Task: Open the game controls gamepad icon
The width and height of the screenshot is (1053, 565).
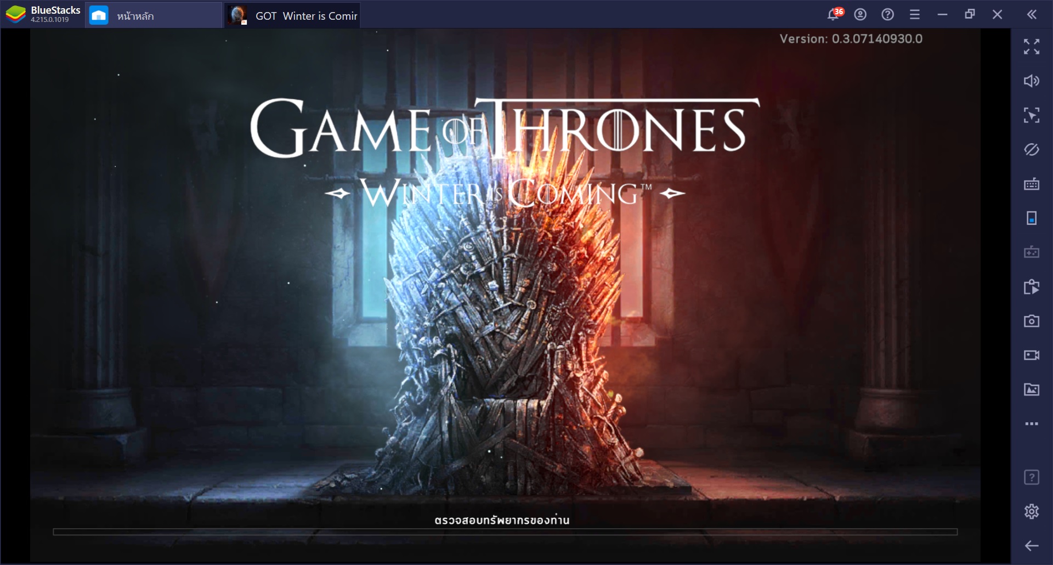Action: [x=1032, y=252]
